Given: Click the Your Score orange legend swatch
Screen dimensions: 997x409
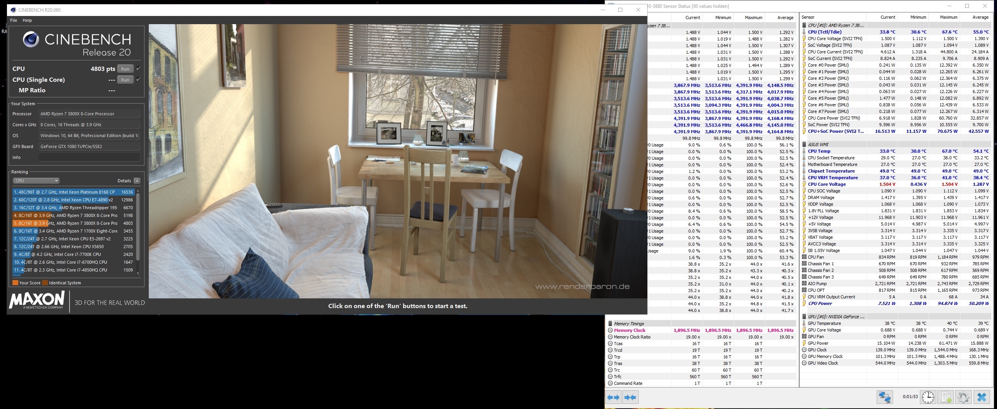Looking at the screenshot, I should click(x=15, y=283).
